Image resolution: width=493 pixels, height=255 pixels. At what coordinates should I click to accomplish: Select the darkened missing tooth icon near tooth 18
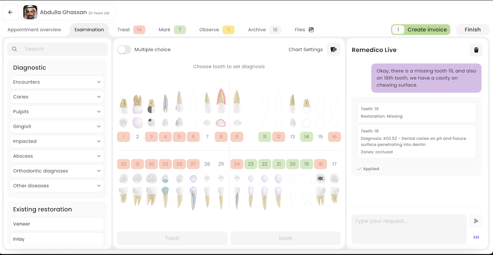(320, 178)
